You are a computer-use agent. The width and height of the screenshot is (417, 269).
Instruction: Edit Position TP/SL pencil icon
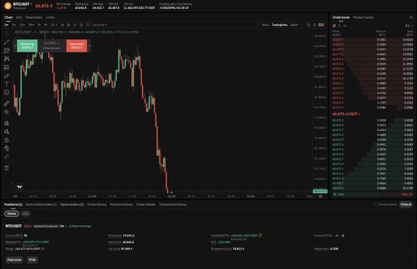[343, 235]
